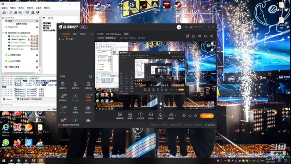Screen dimensions: 291x164
Task: Edit the CSGO category with pencil icon
Action: coord(115,38)
